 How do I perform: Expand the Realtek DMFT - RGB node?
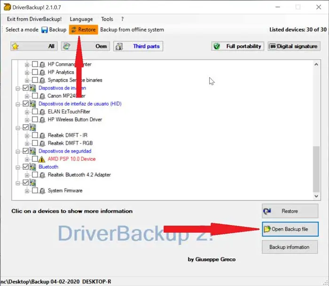click(27, 144)
